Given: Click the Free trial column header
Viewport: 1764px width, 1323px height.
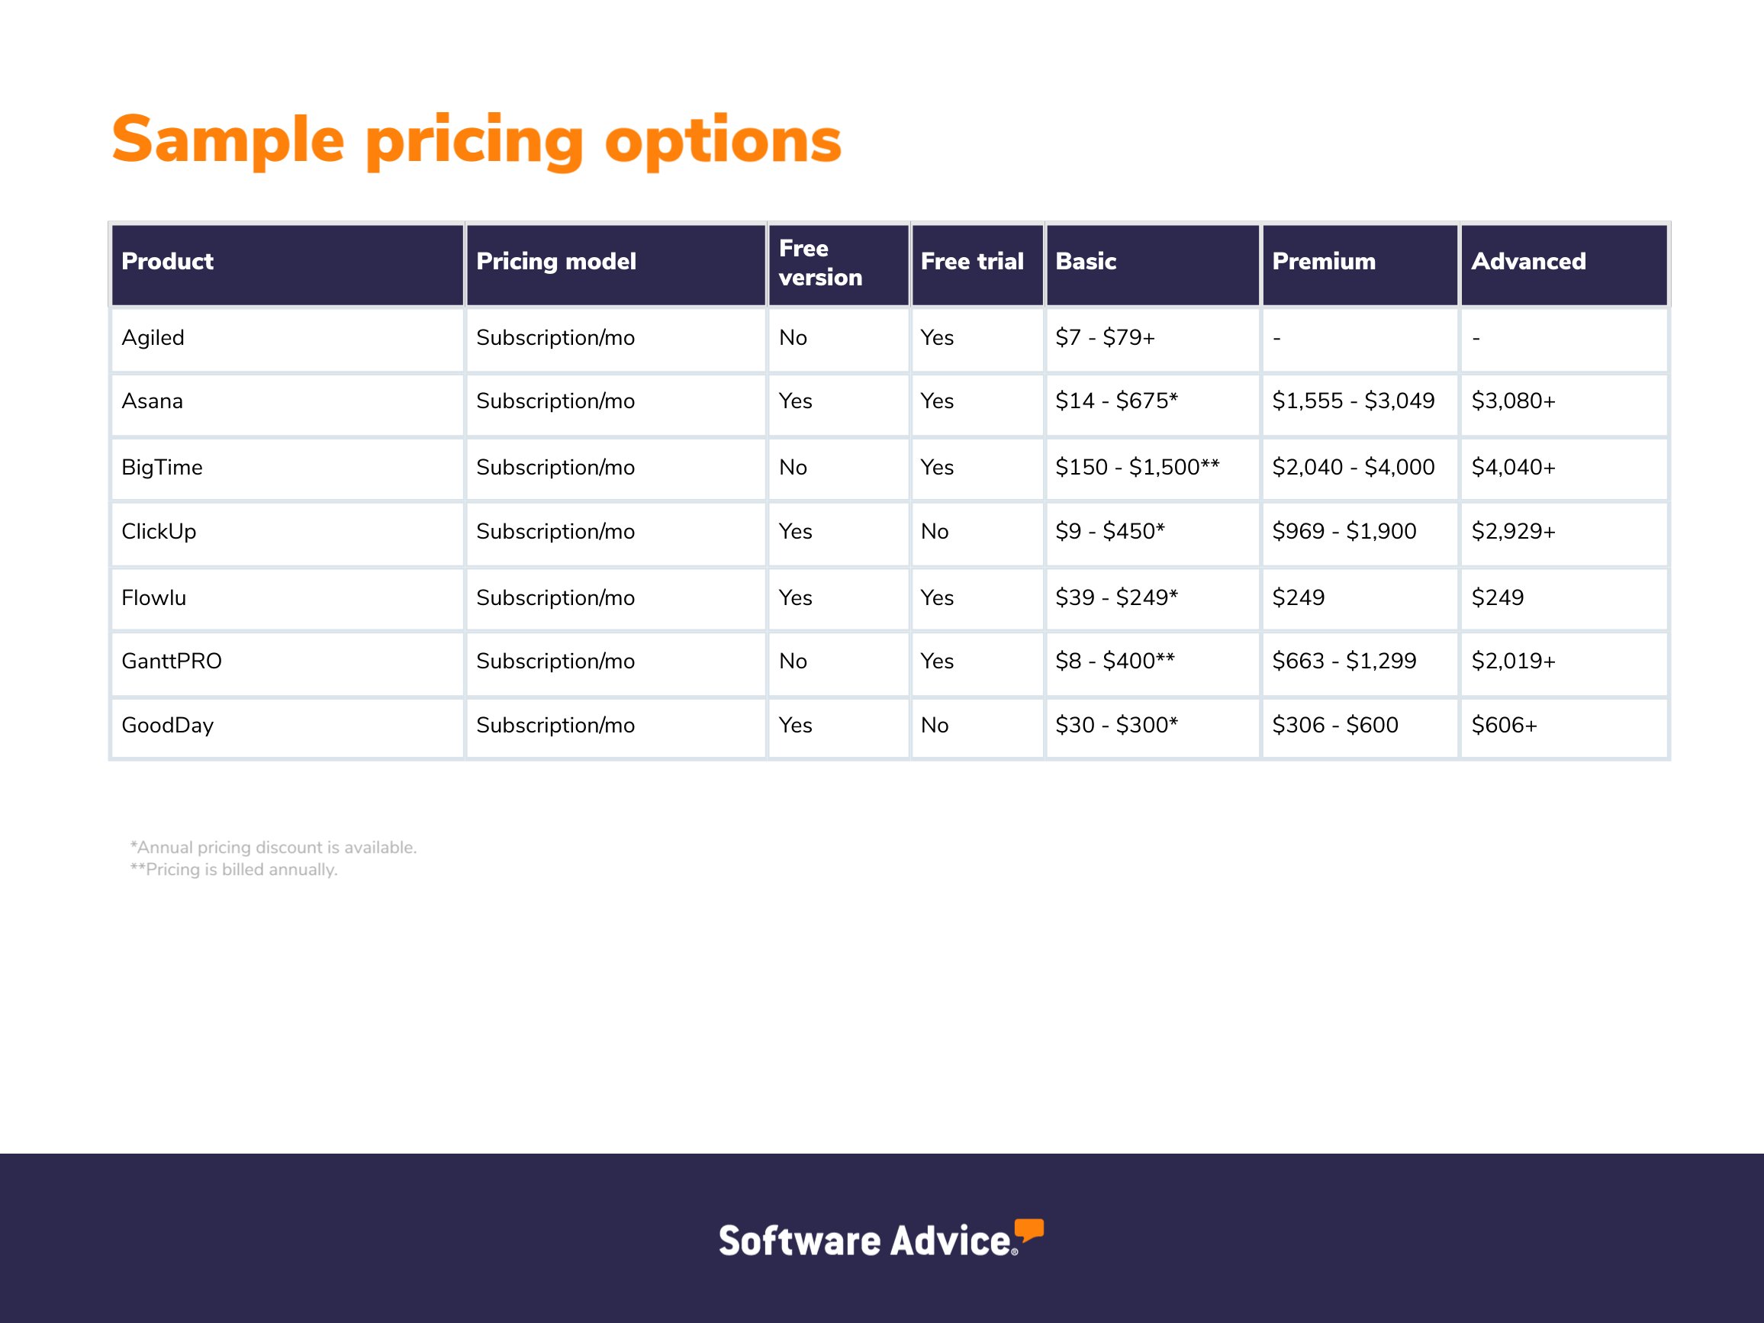Looking at the screenshot, I should (x=971, y=262).
